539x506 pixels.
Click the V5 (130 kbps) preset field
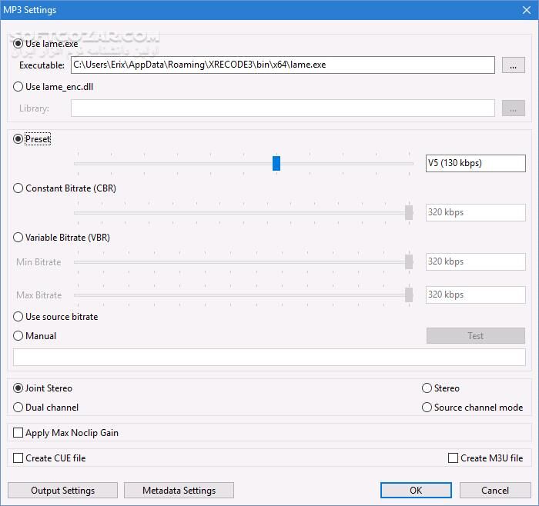coord(475,163)
